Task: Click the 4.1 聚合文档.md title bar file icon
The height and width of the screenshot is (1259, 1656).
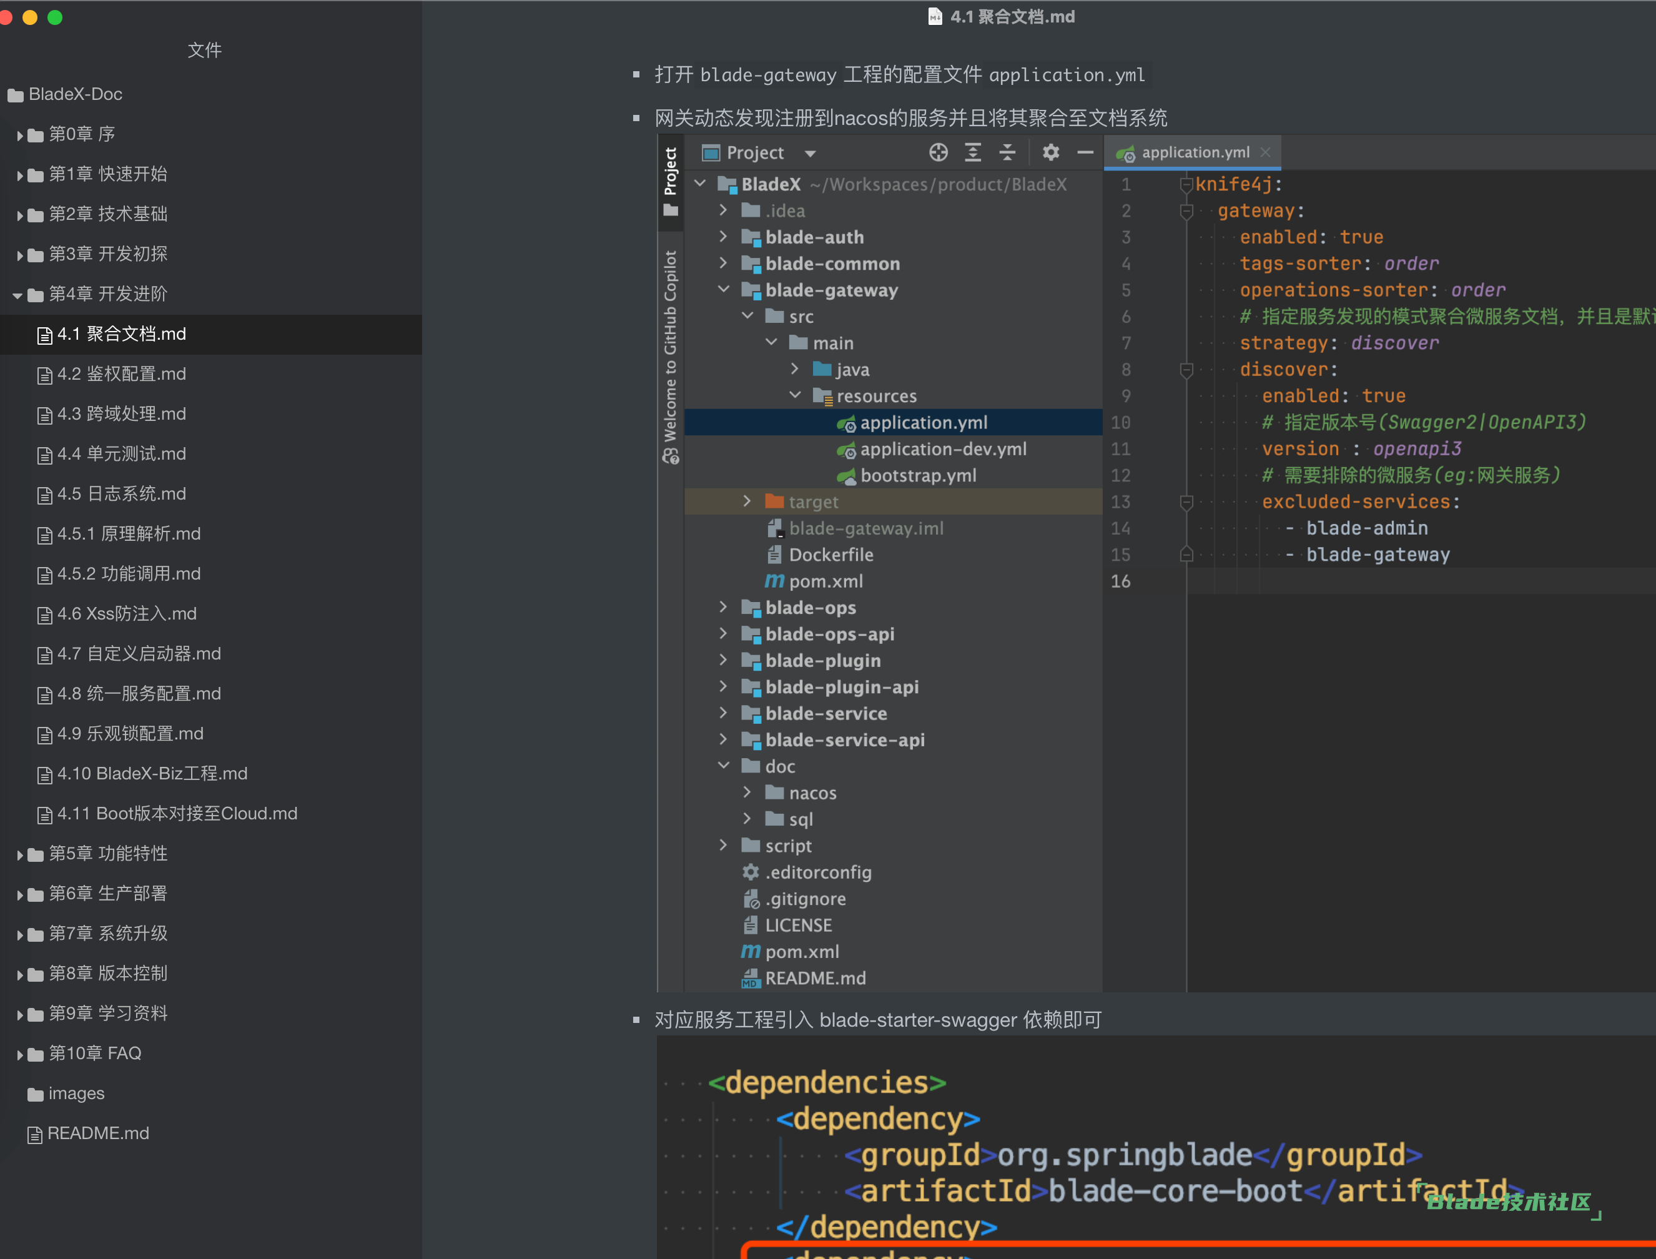Action: pyautogui.click(x=934, y=16)
